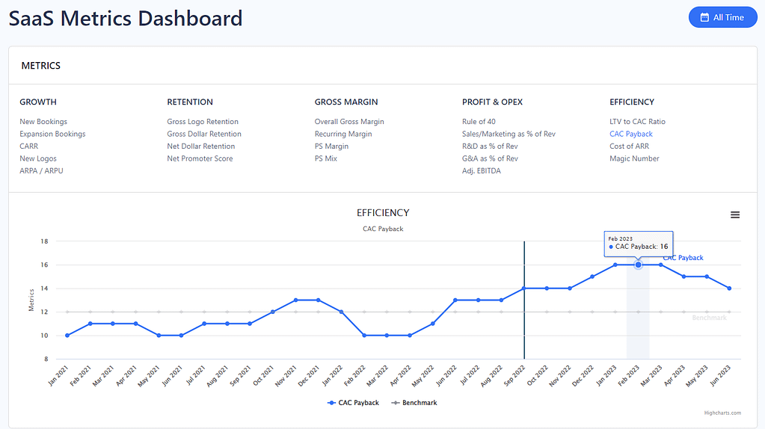Show the Rule of 40 metric
765x429 pixels.
tap(479, 122)
